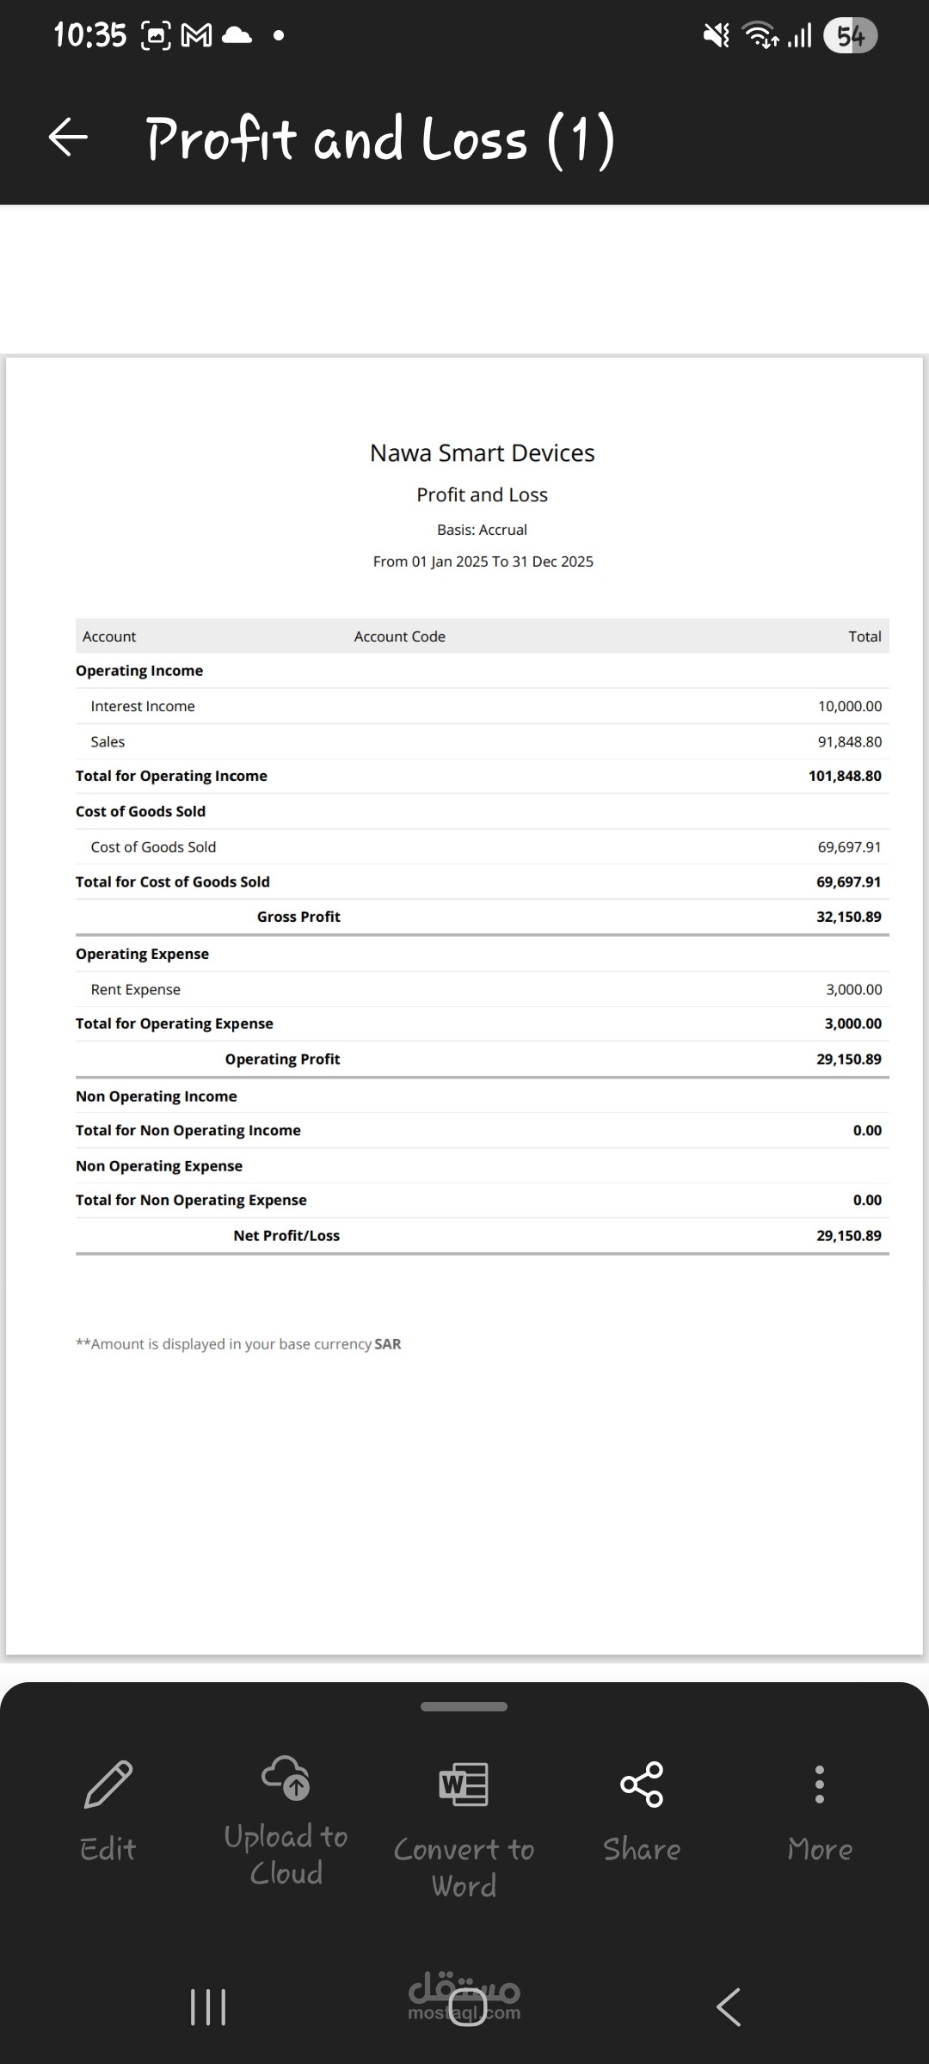Image resolution: width=929 pixels, height=2064 pixels.
Task: Tap the Total column header
Action: point(864,636)
